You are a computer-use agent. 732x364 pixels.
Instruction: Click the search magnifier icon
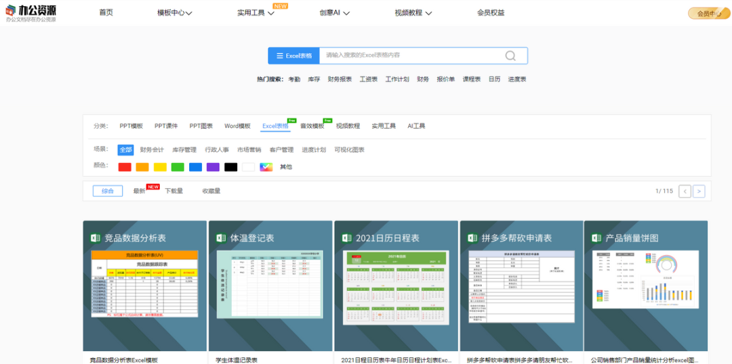click(510, 56)
